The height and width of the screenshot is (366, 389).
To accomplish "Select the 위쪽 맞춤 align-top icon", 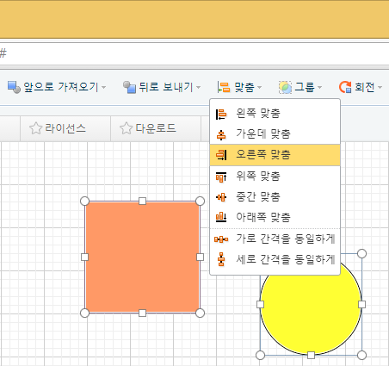I will click(221, 177).
